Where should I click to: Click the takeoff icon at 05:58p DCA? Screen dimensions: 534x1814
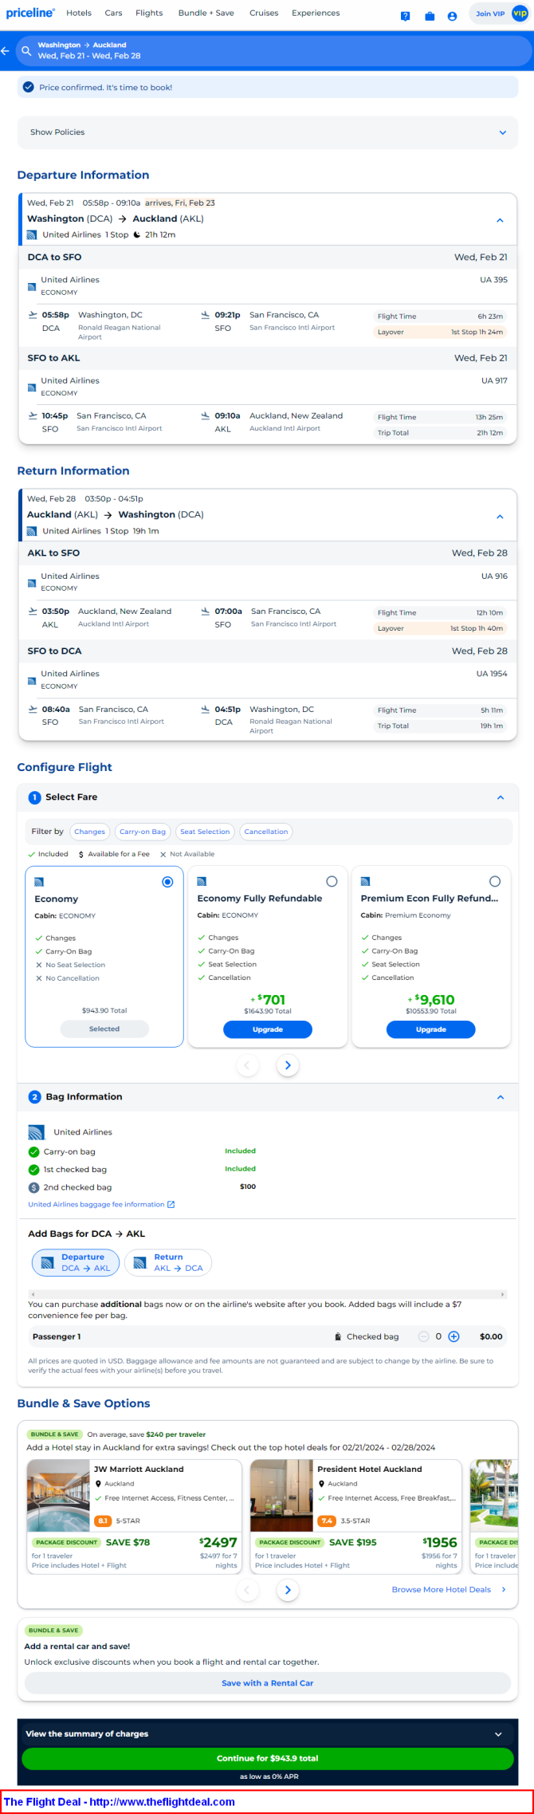click(x=33, y=314)
